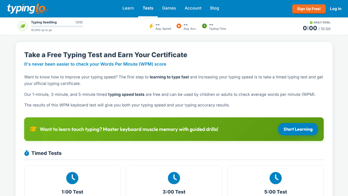Click the graduation cap icon in green banner

pos(33,129)
